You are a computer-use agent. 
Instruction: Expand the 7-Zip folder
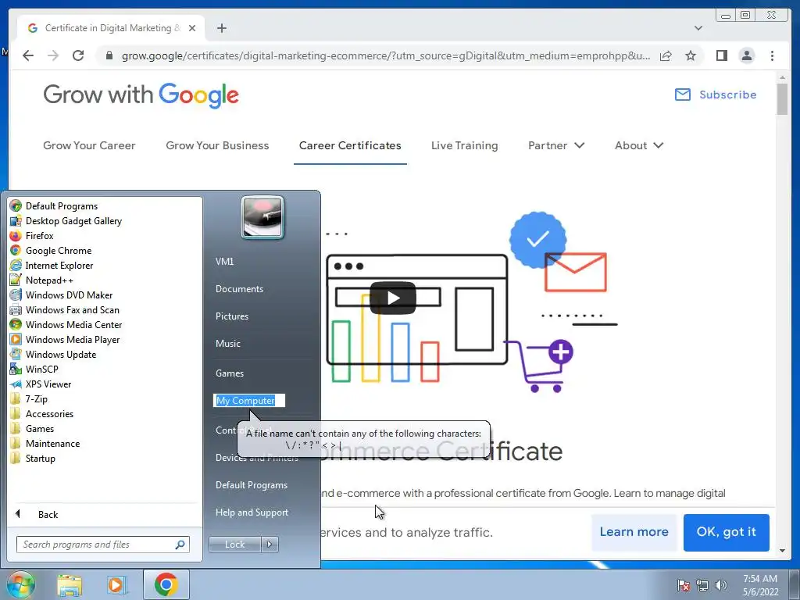pos(29,399)
